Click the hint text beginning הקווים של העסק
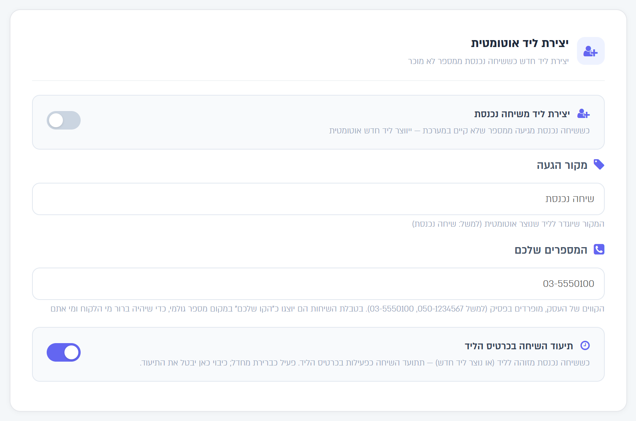The height and width of the screenshot is (421, 636). [328, 309]
